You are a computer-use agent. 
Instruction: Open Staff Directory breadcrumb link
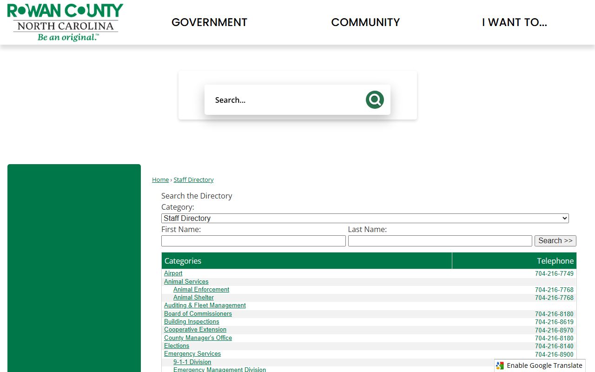(x=193, y=179)
